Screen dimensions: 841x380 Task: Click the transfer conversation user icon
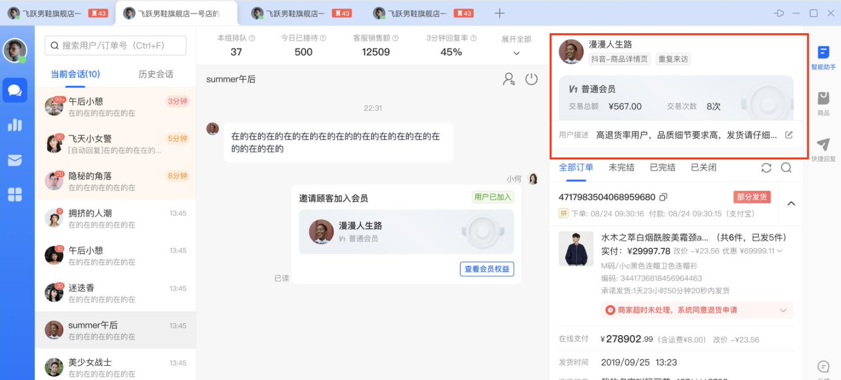click(509, 79)
